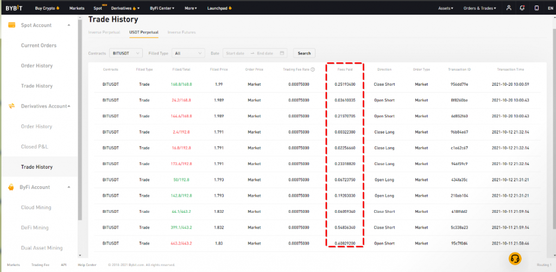Click the Derivatives Account swap icon
556x272 pixels.
pyautogui.click(x=11, y=106)
